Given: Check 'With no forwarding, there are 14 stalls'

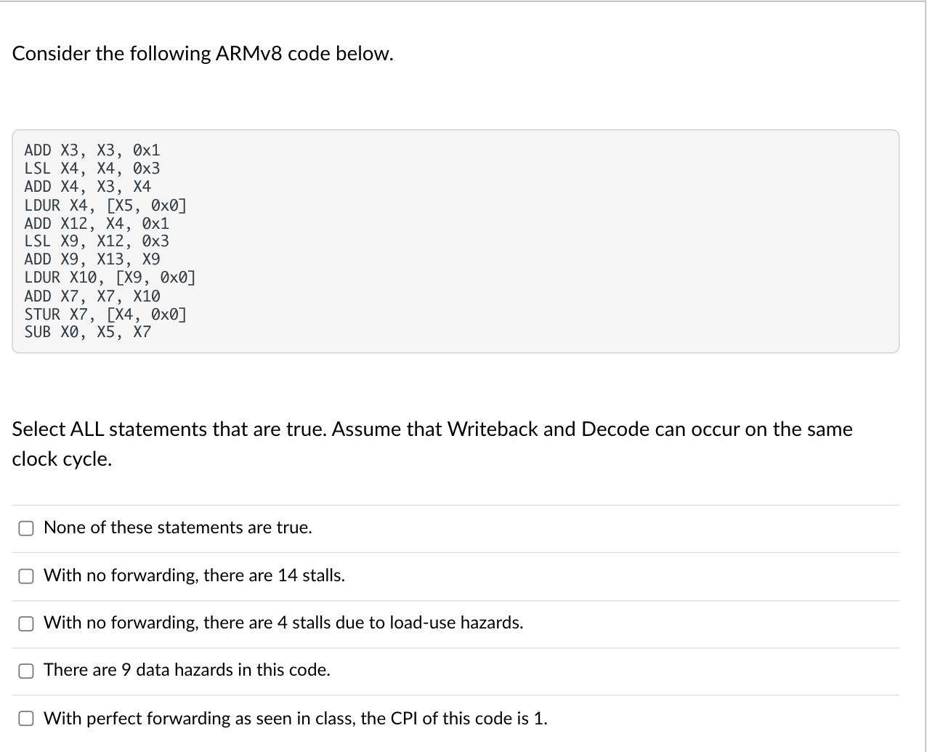Looking at the screenshot, I should [26, 576].
